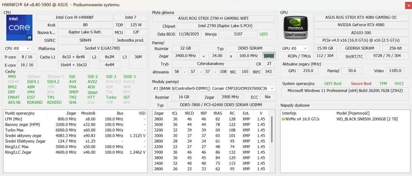Click the Model [Pojemność] column header
The image size is (412, 176).
pyautogui.click(x=353, y=113)
